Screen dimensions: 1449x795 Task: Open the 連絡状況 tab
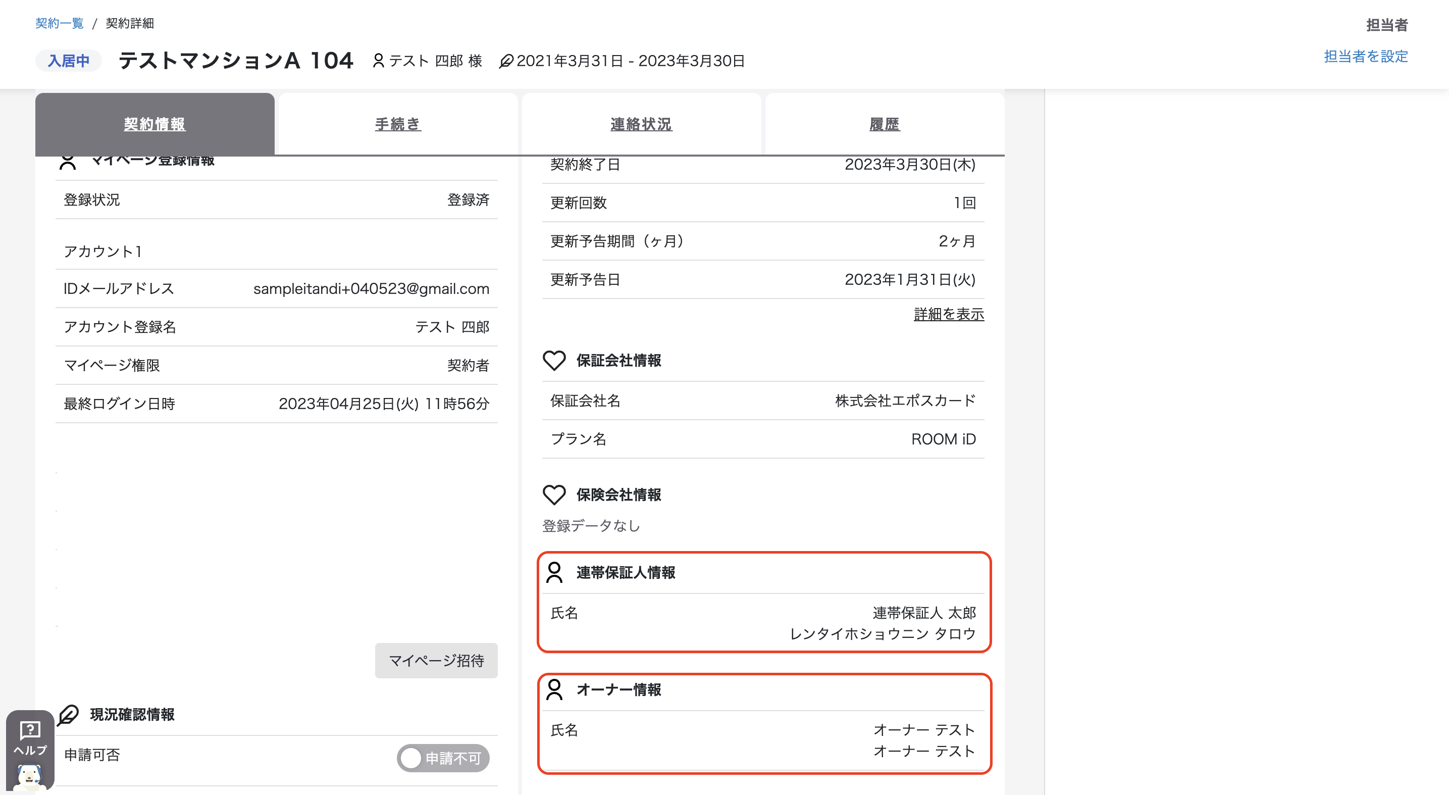click(641, 124)
